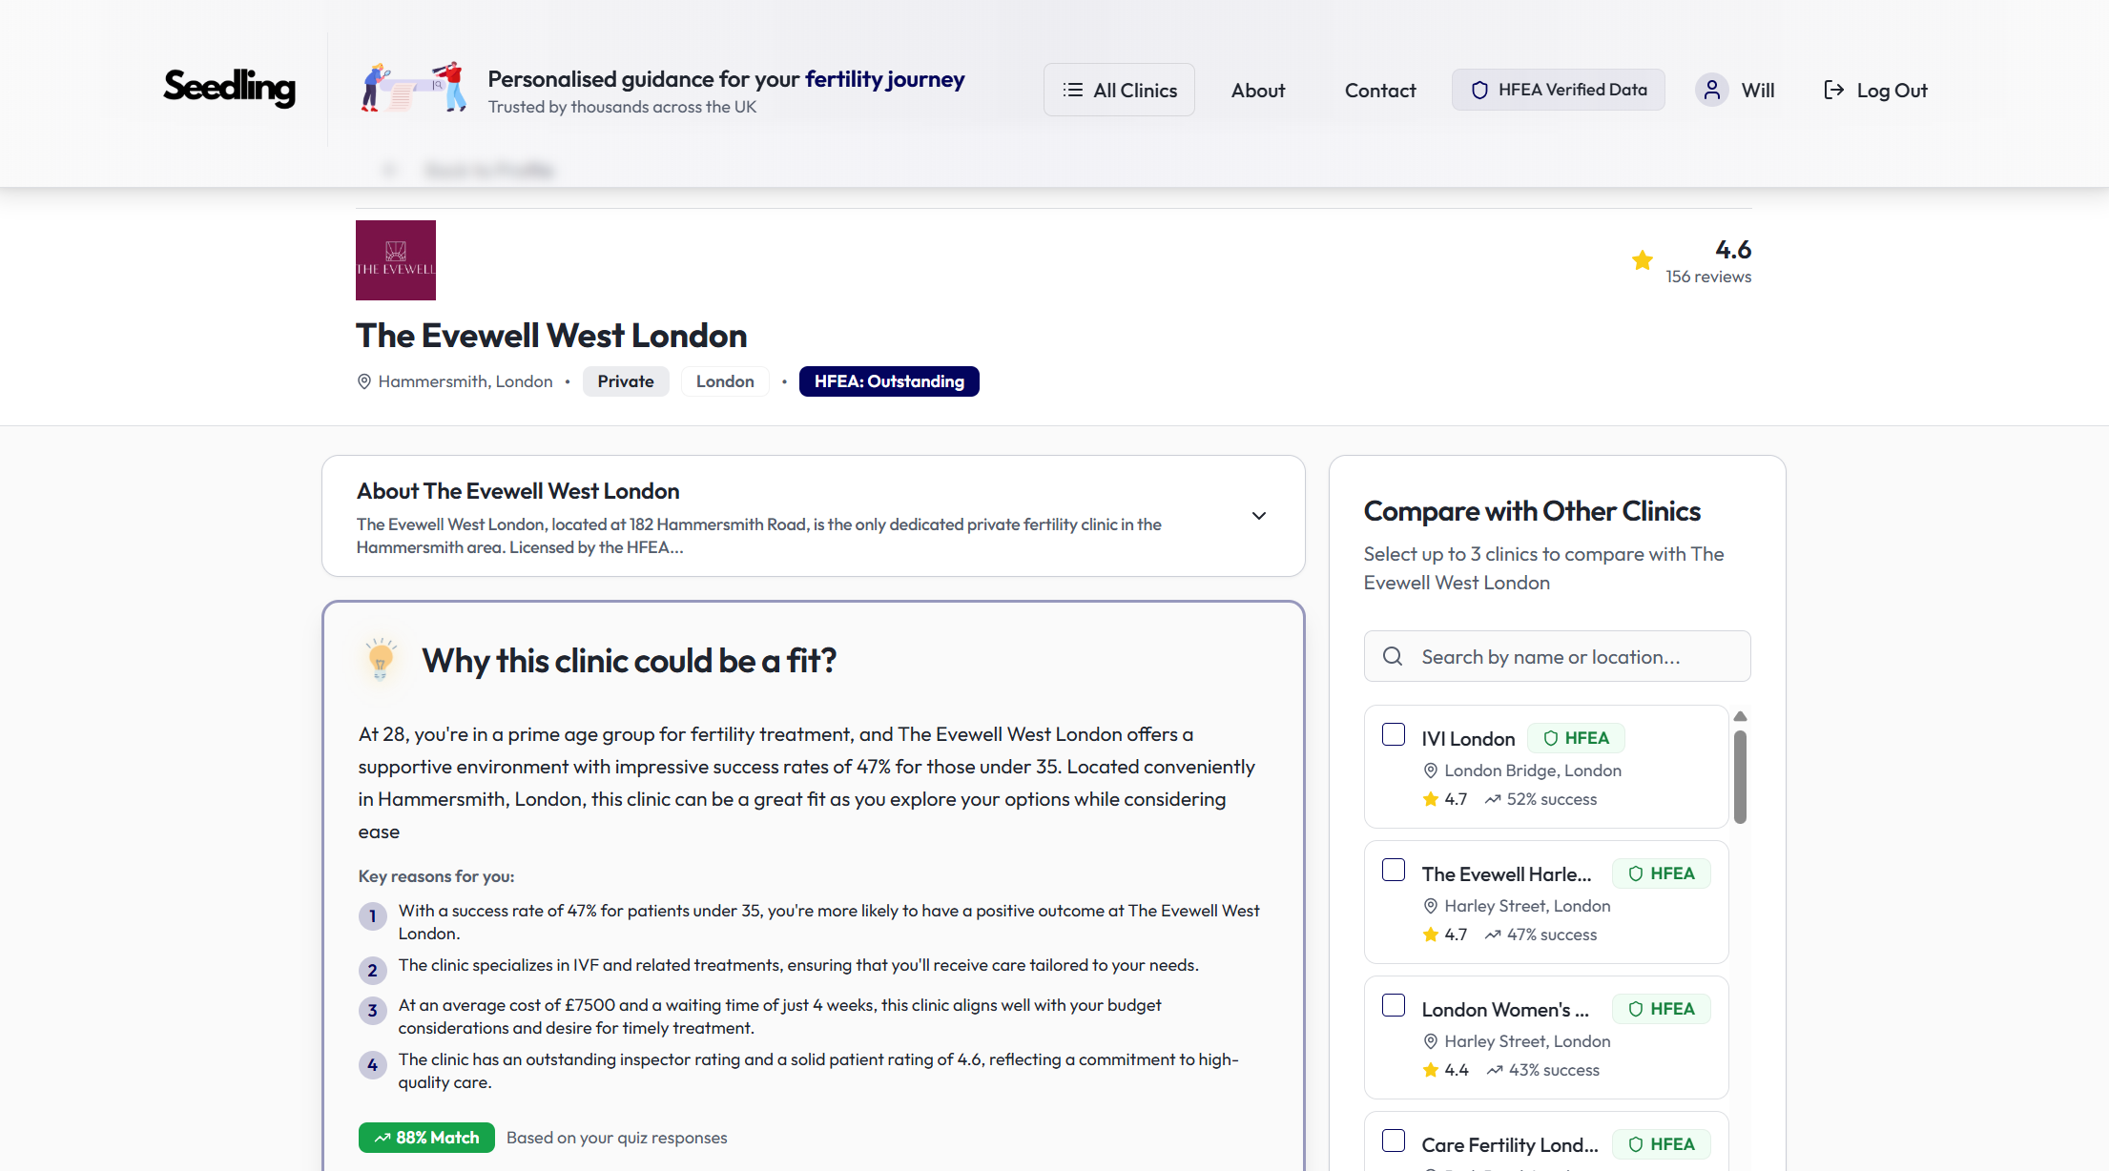Click the Evewell clinic logo thumbnail

tap(395, 260)
